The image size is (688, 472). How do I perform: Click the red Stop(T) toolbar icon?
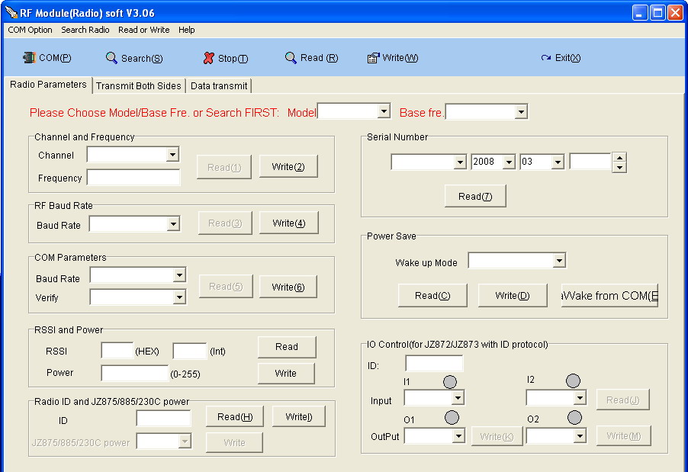(x=208, y=58)
